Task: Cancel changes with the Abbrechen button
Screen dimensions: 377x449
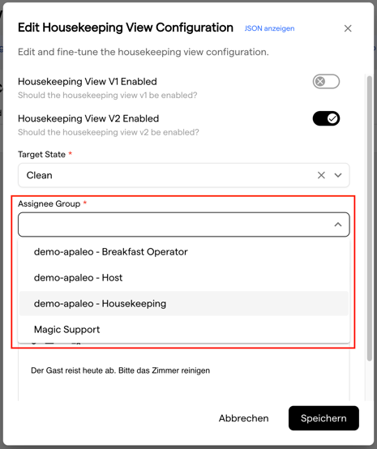Action: (x=244, y=418)
